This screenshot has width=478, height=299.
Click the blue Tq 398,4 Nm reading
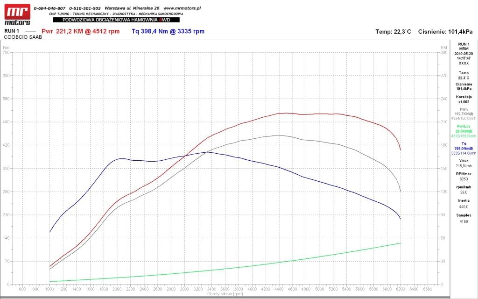168,31
